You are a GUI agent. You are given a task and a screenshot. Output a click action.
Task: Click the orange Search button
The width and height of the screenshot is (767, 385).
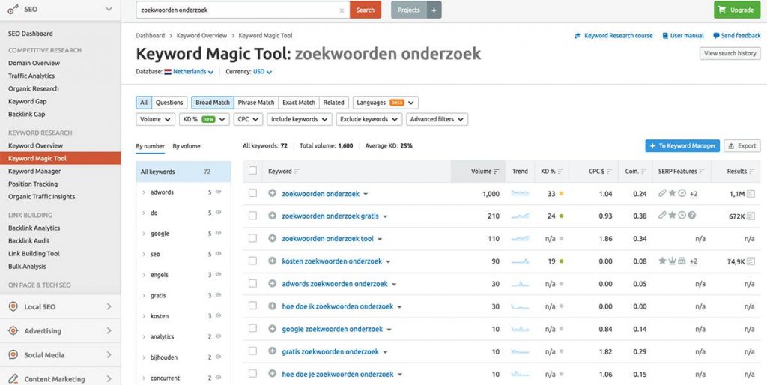click(366, 10)
